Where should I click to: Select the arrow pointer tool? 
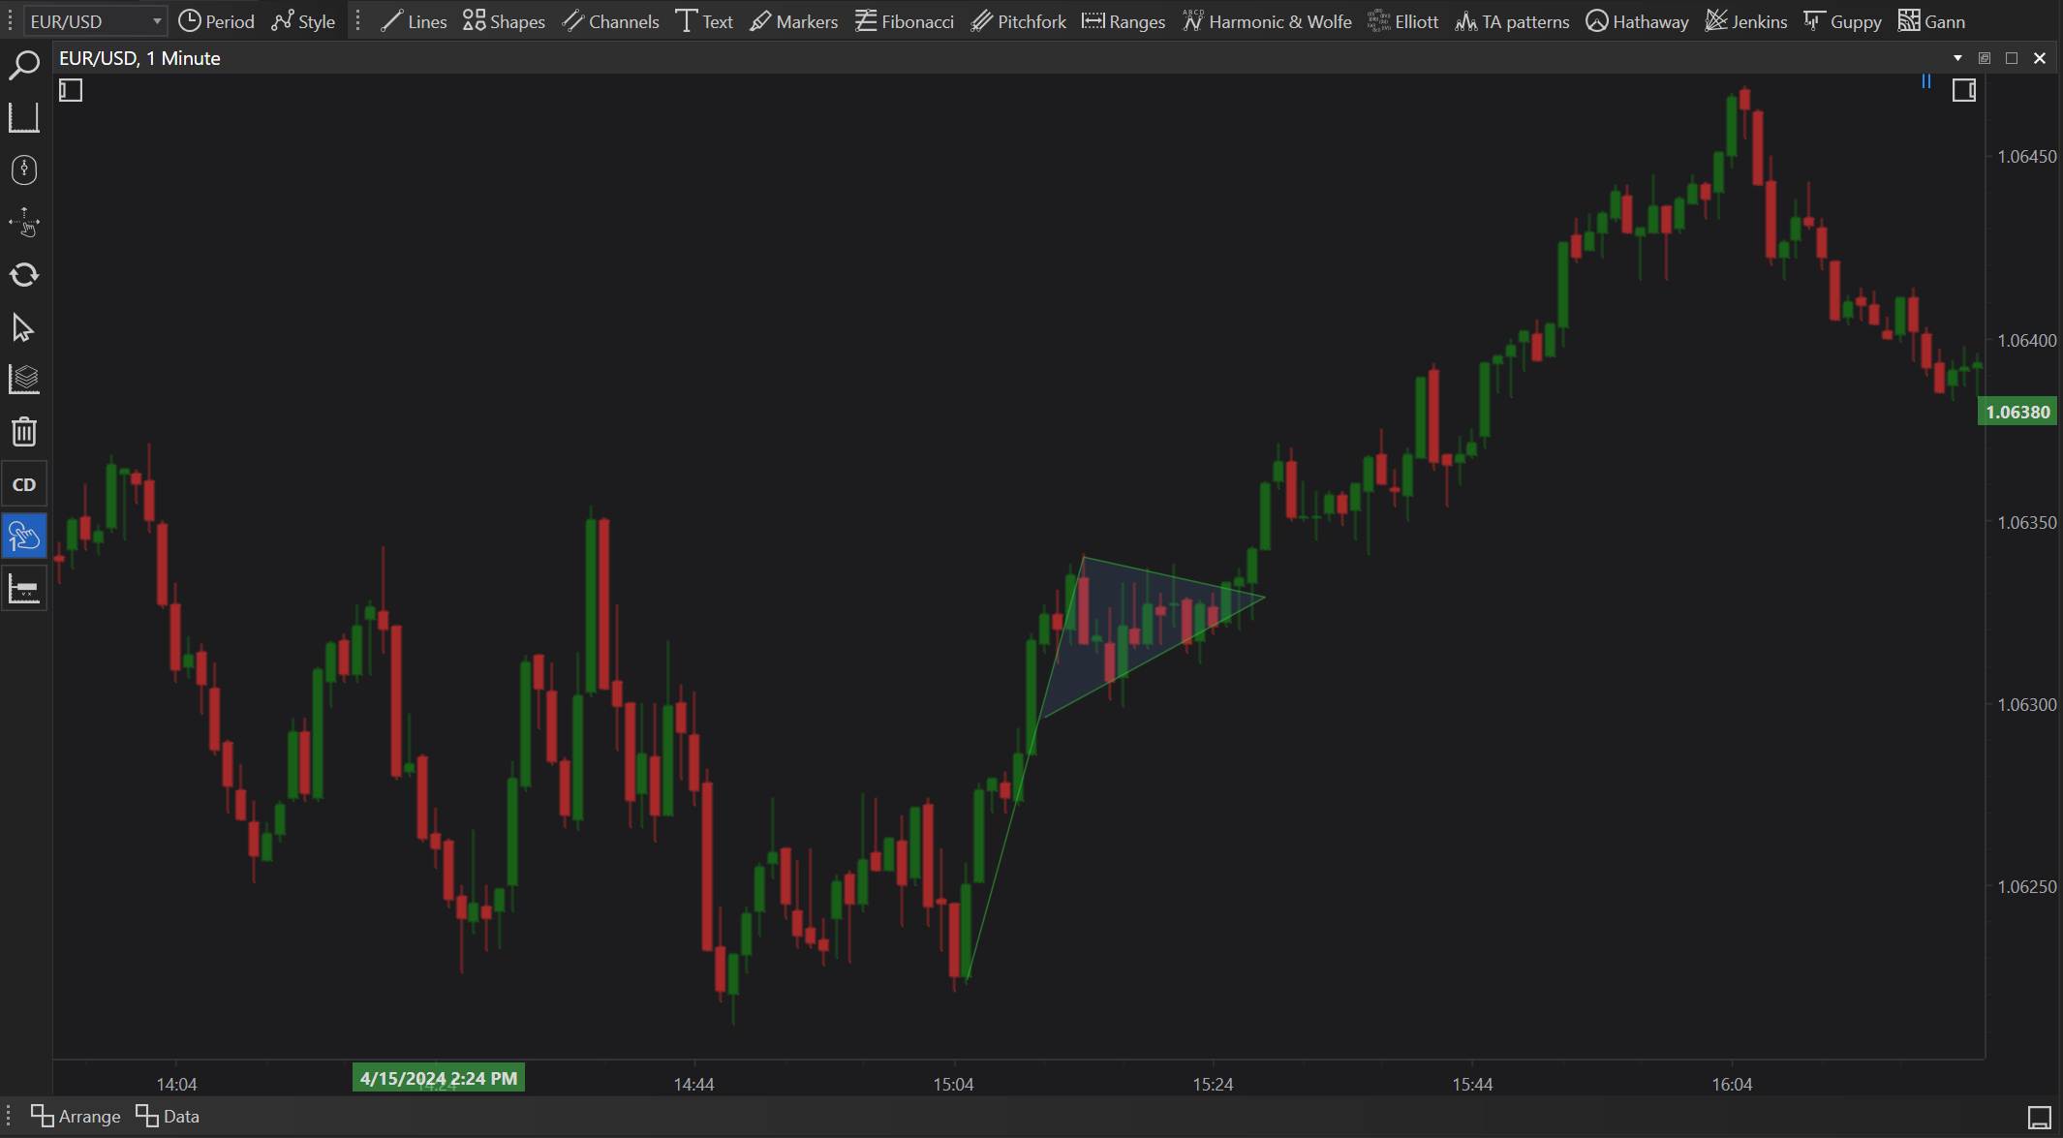click(x=23, y=327)
